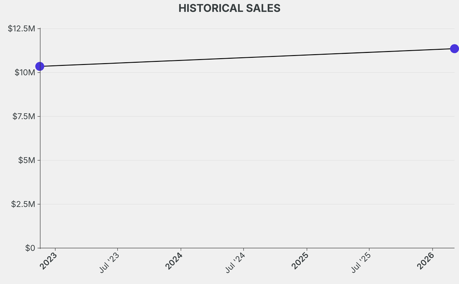
Task: Click the $7.5M horizontal gridline
Action: click(x=247, y=116)
